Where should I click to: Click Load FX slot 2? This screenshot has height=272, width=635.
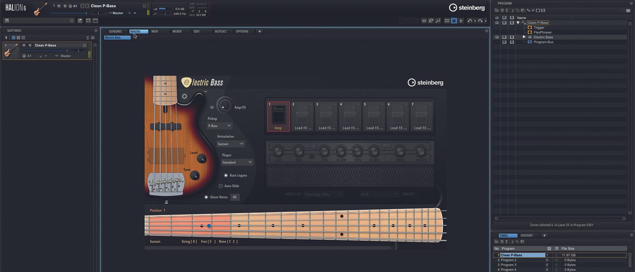pyautogui.click(x=302, y=116)
